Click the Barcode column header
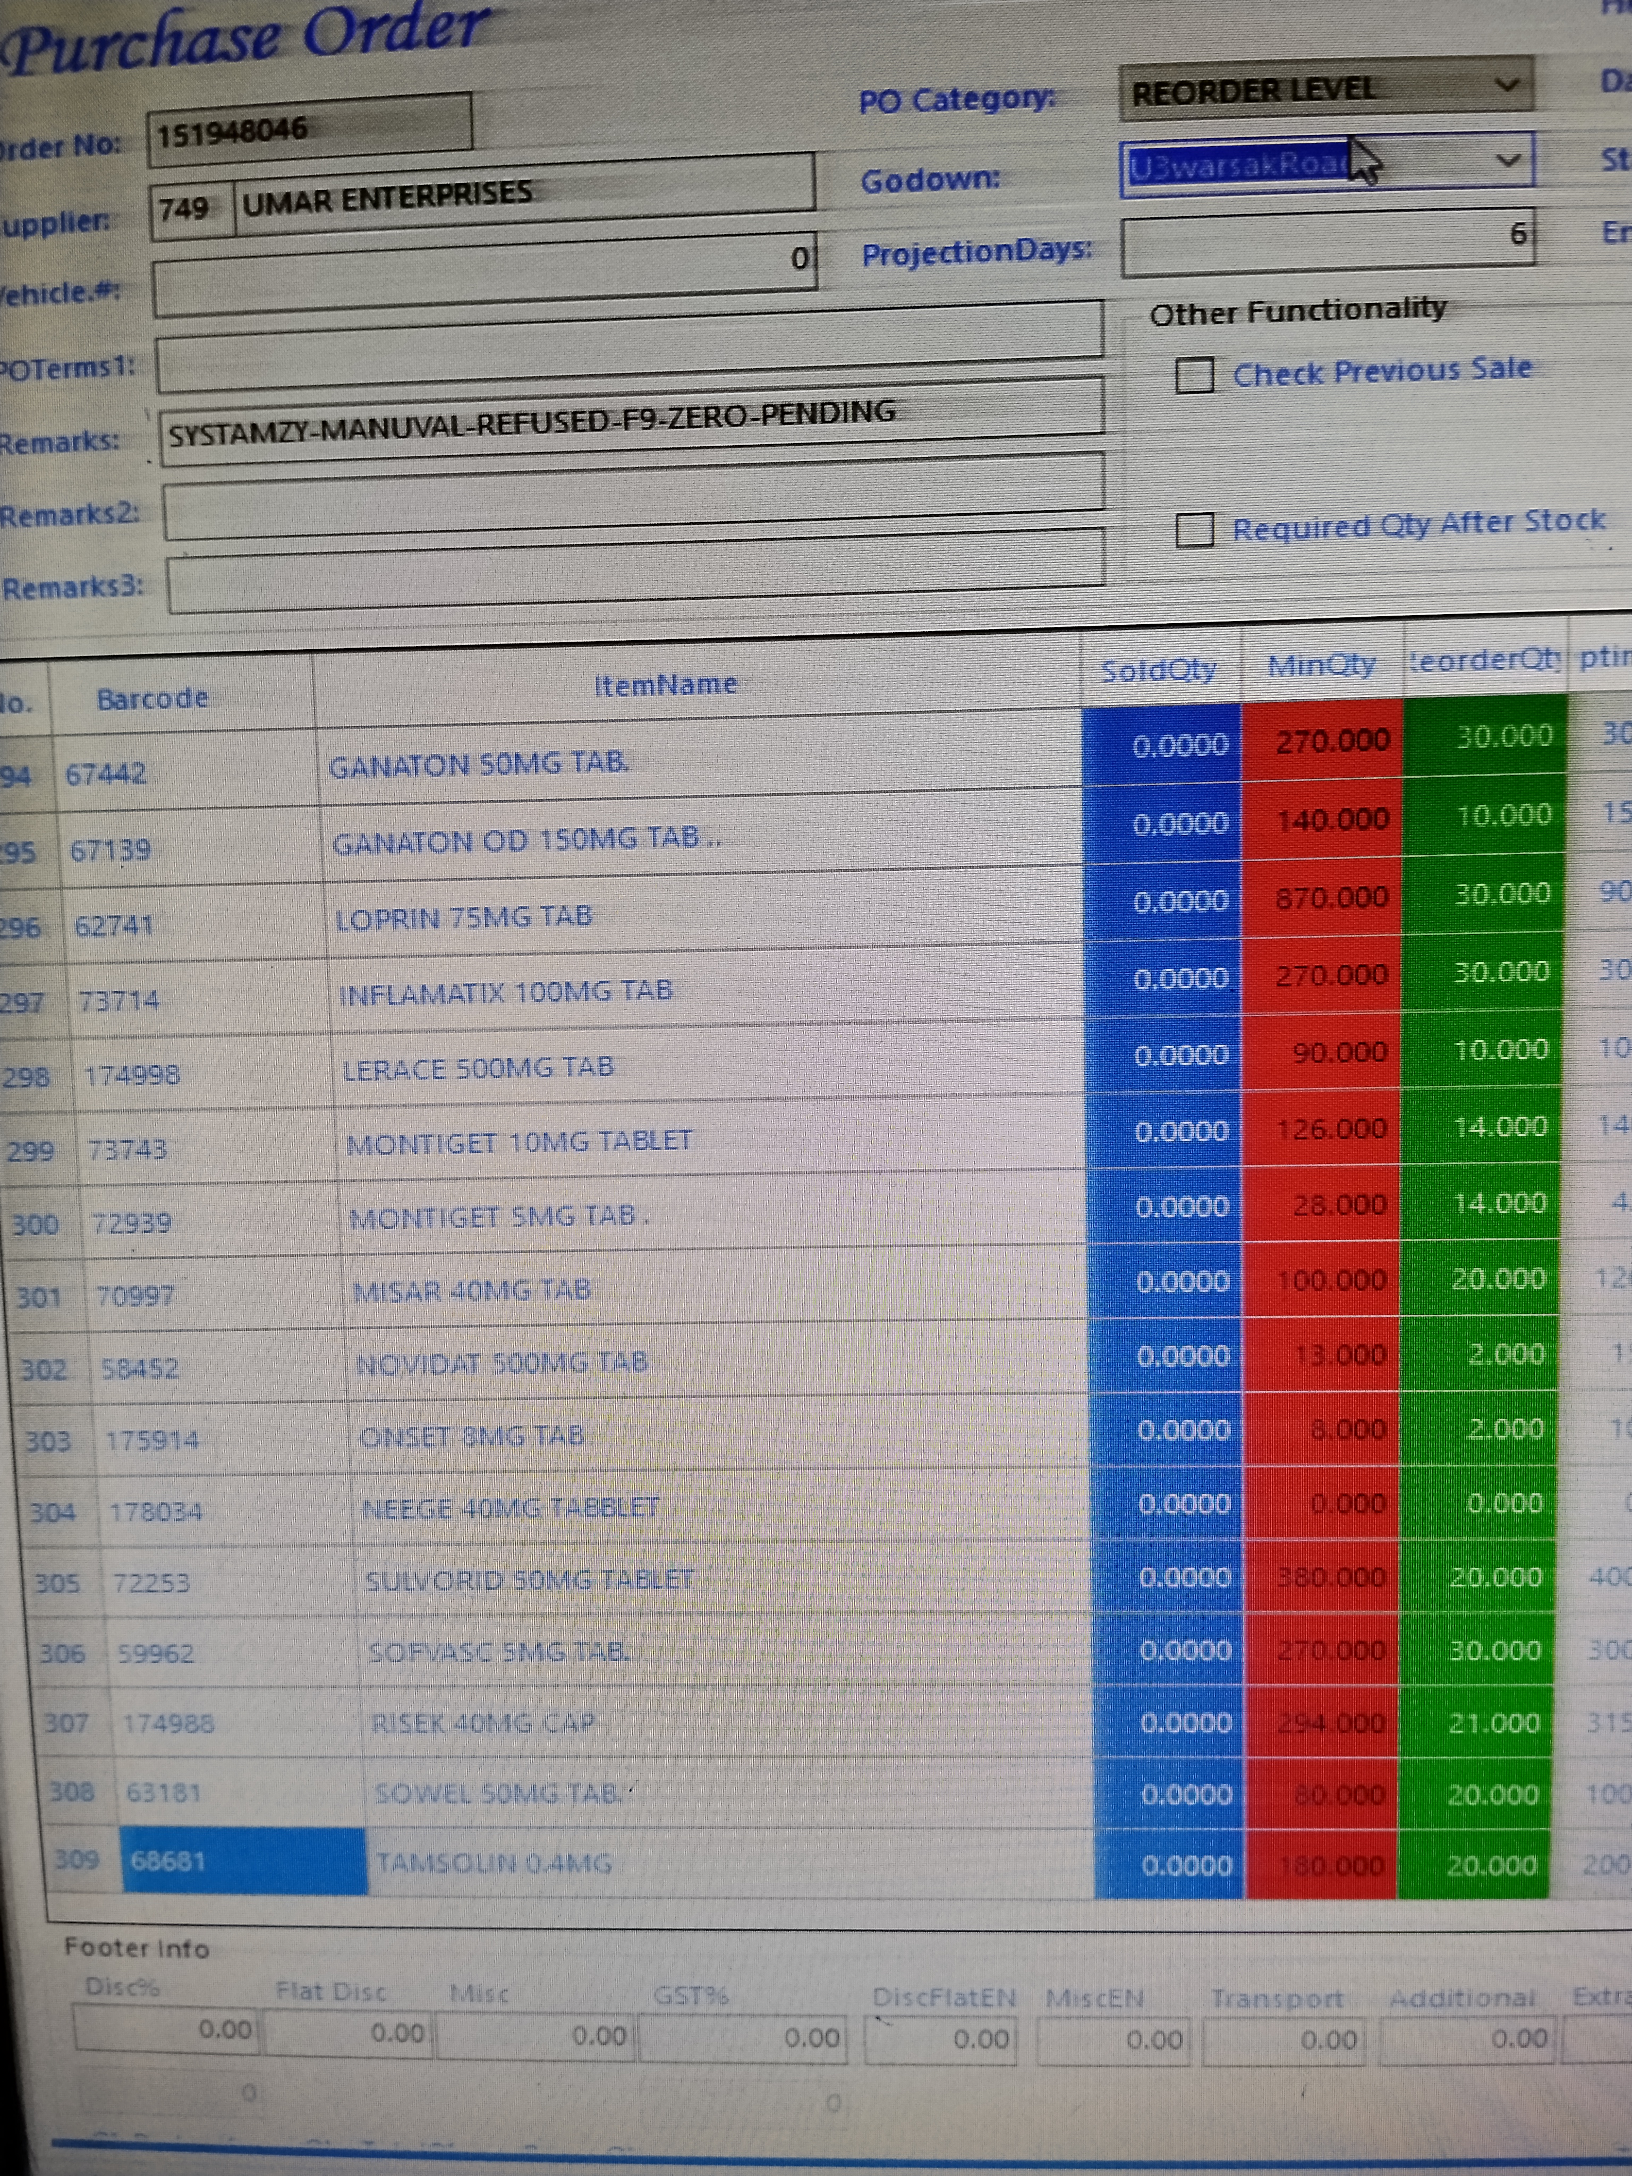 coord(152,700)
